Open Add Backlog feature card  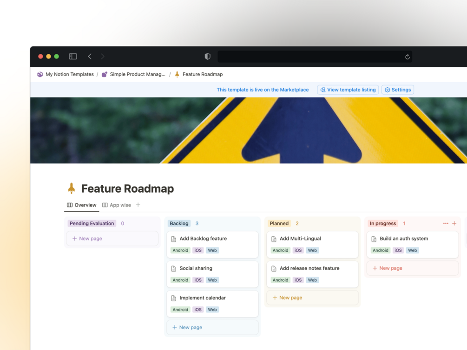click(212, 244)
